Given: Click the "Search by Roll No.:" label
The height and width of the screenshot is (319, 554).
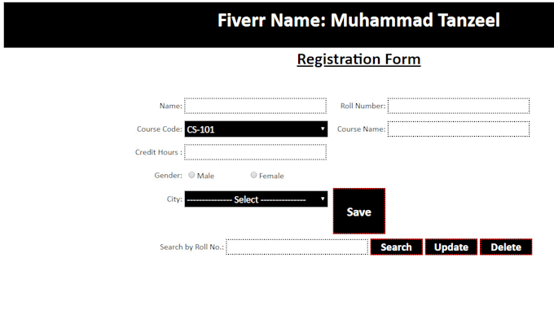Looking at the screenshot, I should (x=191, y=247).
